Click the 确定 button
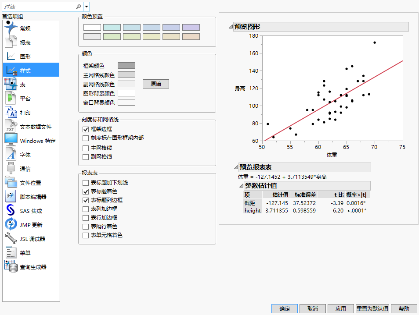The image size is (419, 315). (284, 308)
